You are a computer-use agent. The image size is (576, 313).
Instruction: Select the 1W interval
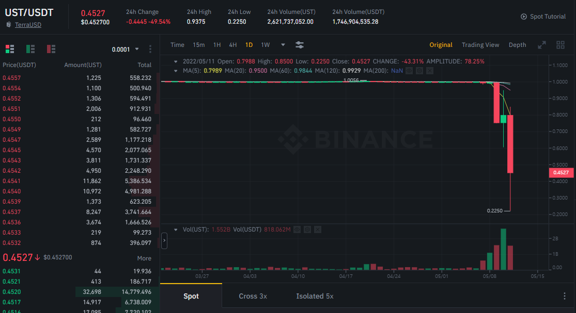pos(265,45)
